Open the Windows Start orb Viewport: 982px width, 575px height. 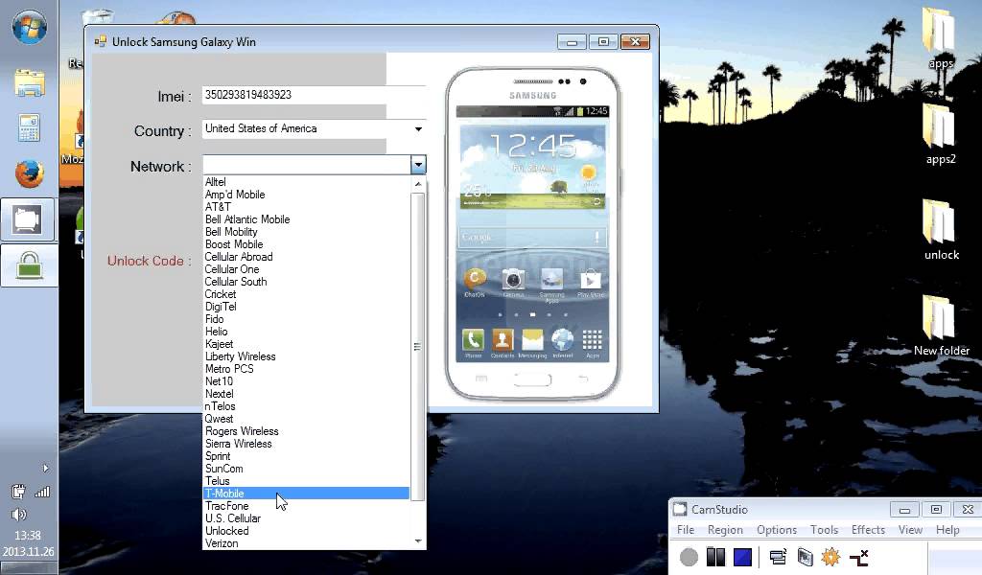pyautogui.click(x=29, y=27)
